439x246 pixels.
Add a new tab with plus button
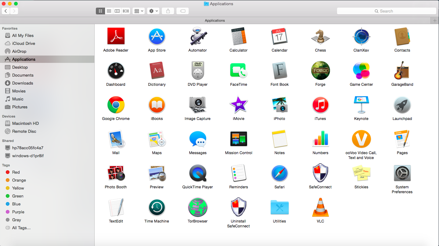click(x=435, y=20)
